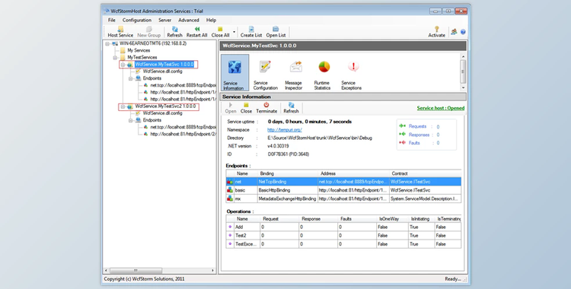Open the Advanced menu
The height and width of the screenshot is (289, 571).
point(189,20)
